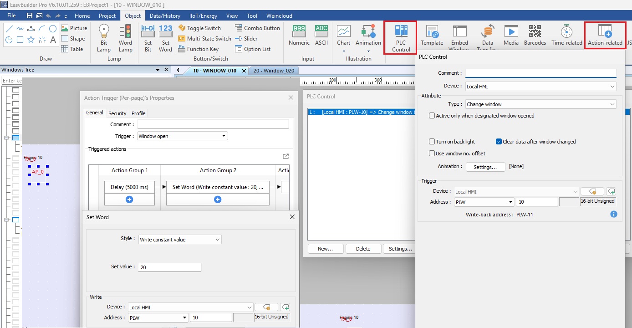Open the Action-related object icon
Screen dimensions: 632x328
point(605,35)
